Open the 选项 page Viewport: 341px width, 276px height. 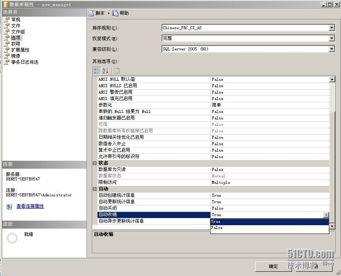[x=16, y=38]
